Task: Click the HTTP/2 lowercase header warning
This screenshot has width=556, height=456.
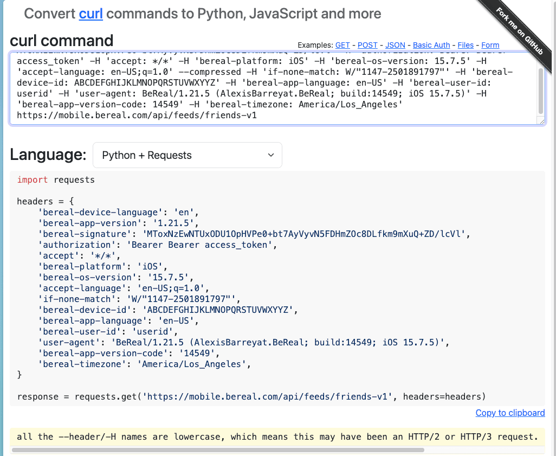Action: (277, 437)
